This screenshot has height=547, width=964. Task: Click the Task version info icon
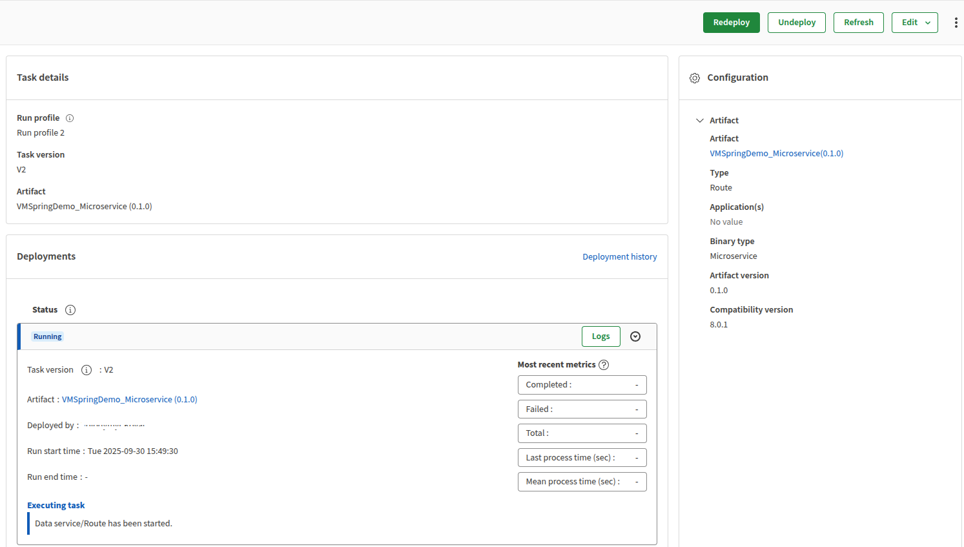pyautogui.click(x=87, y=370)
